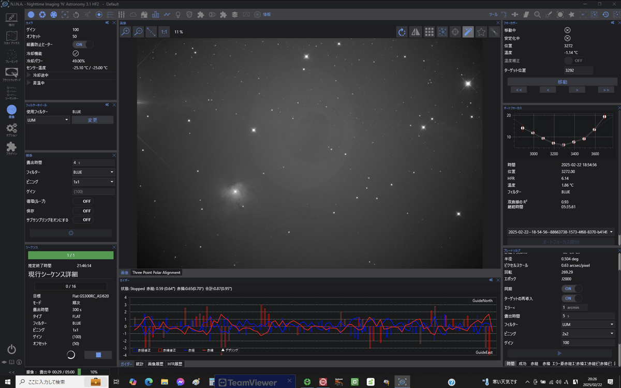Open the Windows Start menu
Viewport: 621px width, 388px height.
click(x=7, y=382)
